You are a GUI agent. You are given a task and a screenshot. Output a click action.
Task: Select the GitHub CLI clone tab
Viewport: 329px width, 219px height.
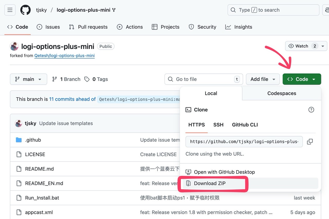coord(245,125)
